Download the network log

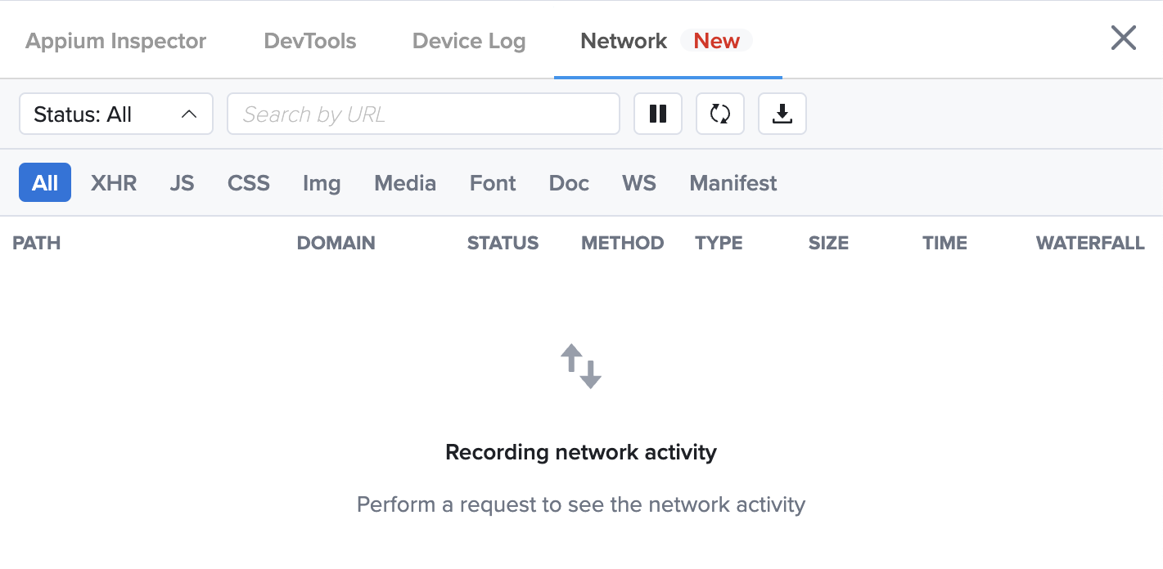tap(782, 114)
